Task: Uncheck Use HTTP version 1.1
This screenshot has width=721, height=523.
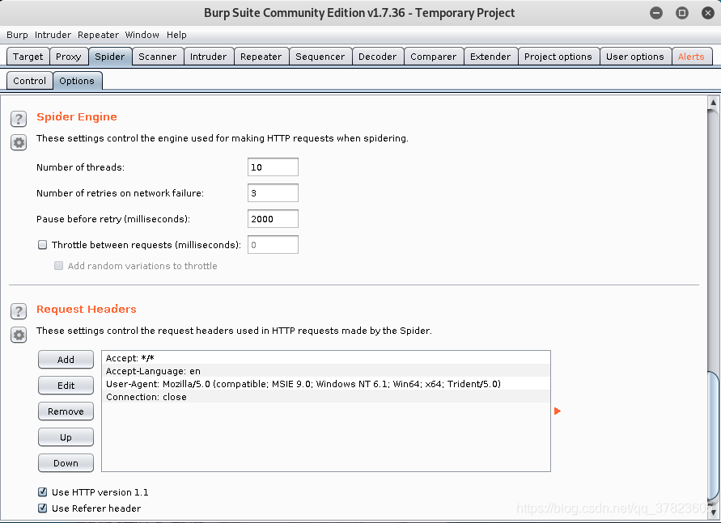Action: (42, 492)
